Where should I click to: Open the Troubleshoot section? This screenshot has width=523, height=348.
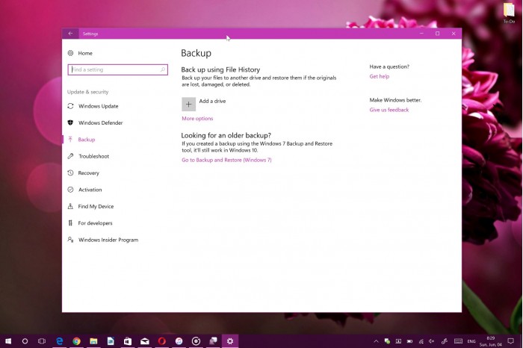coord(93,156)
